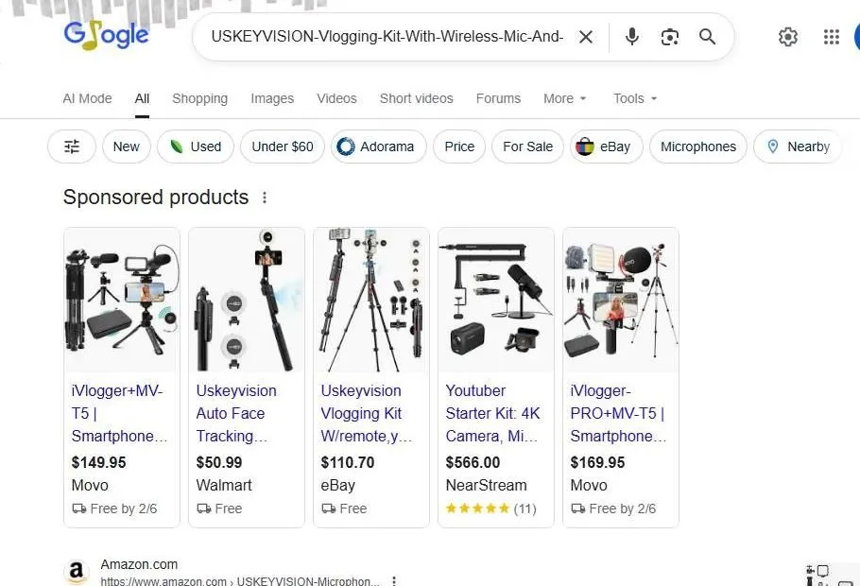
Task: Open the Tools dropdown
Action: coord(633,98)
